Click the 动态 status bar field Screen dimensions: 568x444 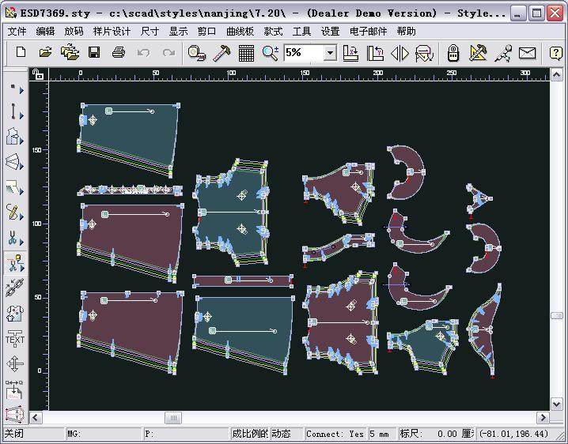click(286, 434)
